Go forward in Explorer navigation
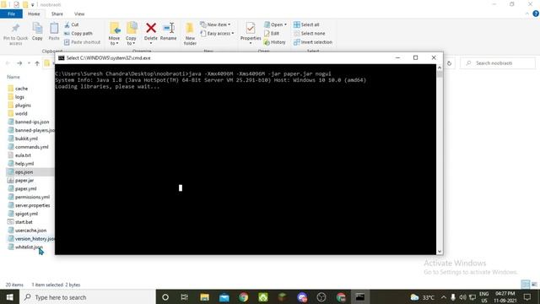Image resolution: width=540 pixels, height=304 pixels. [x=19, y=63]
